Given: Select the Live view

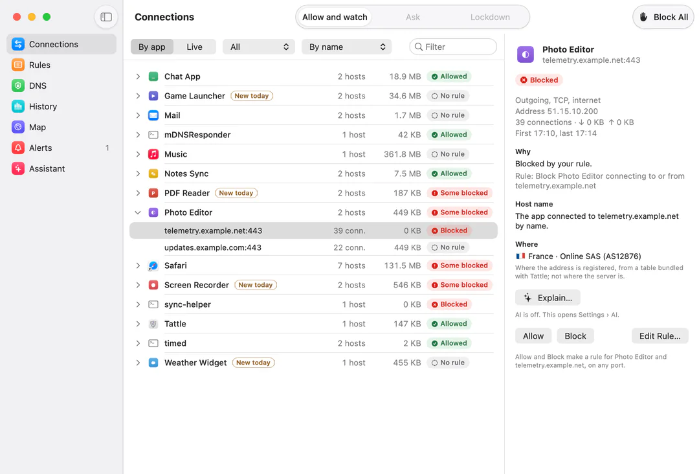Looking at the screenshot, I should (x=194, y=47).
